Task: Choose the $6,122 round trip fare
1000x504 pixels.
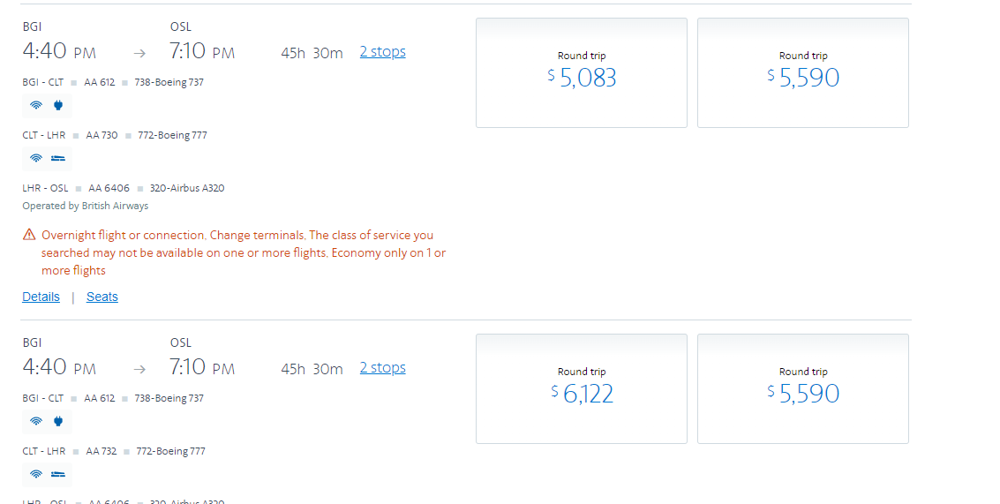Action: click(x=582, y=388)
